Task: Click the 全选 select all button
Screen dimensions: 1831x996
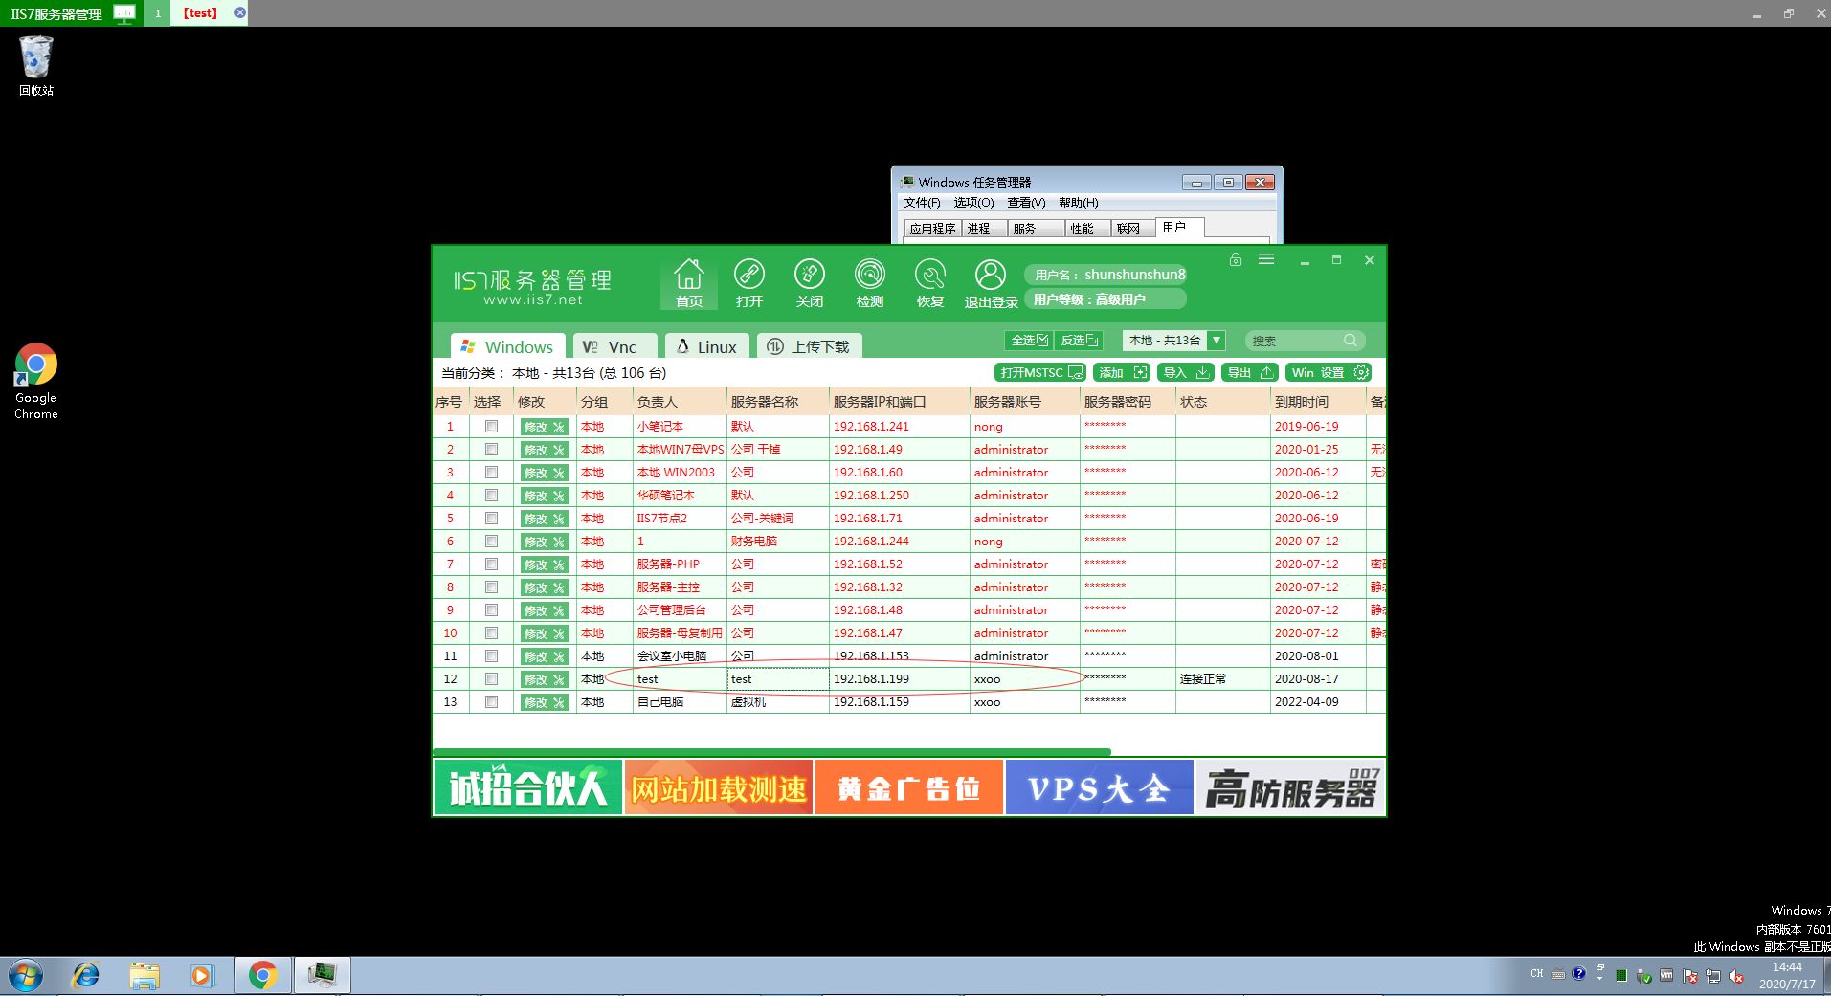Action: [1029, 341]
